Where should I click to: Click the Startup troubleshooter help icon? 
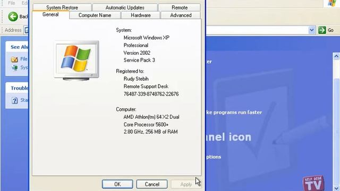click(x=15, y=100)
